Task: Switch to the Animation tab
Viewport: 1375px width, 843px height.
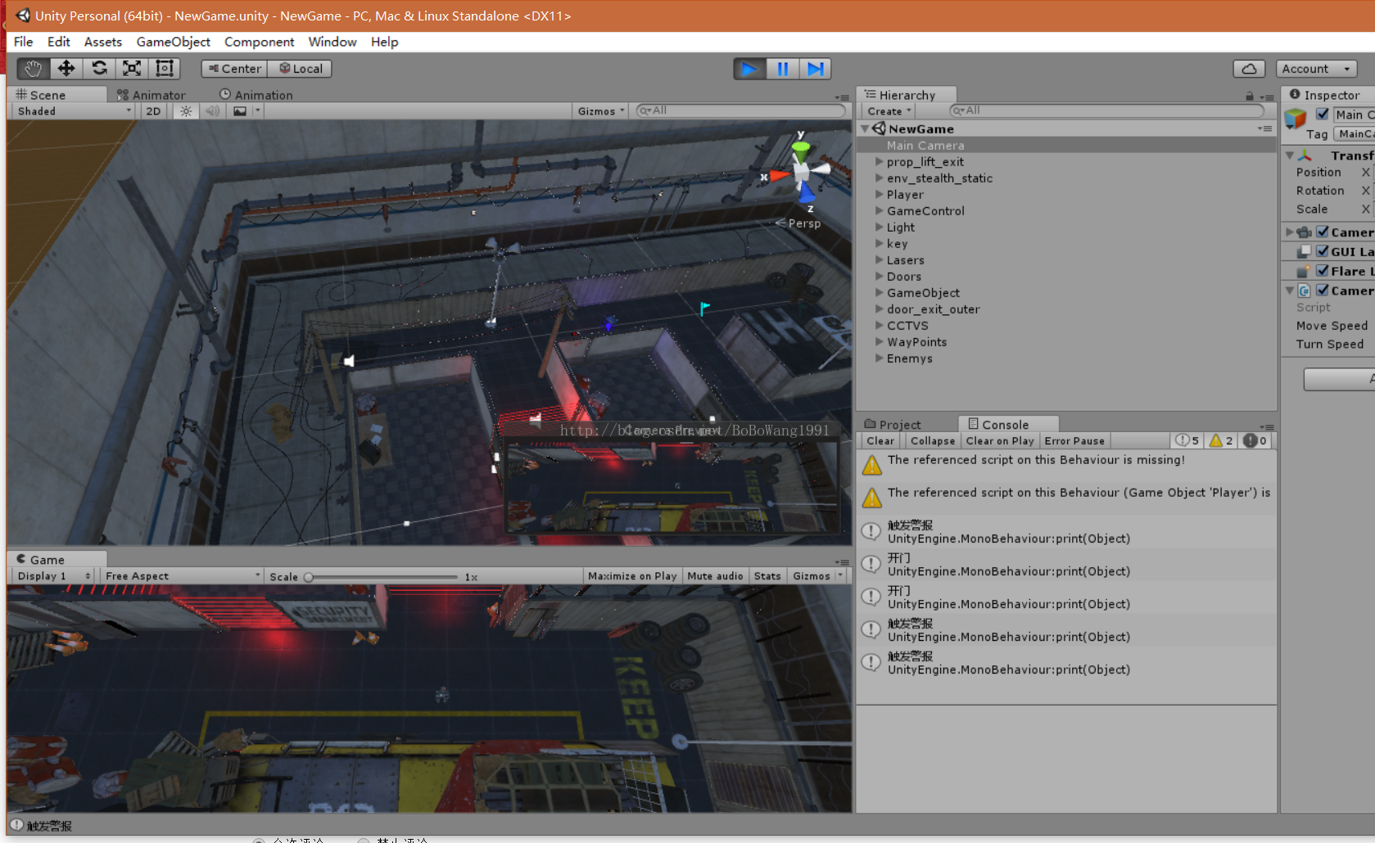Action: 256,95
